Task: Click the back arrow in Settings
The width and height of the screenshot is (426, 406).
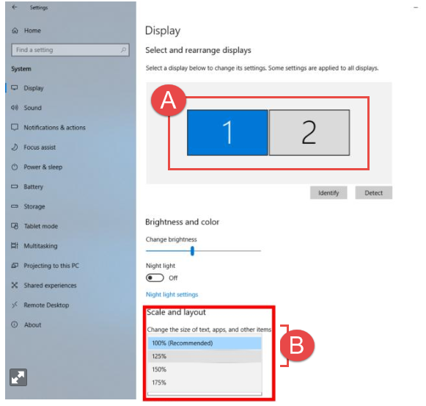Action: [15, 7]
